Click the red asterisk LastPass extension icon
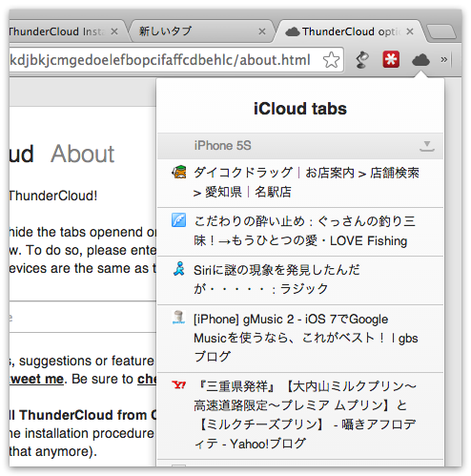This screenshot has width=471, height=476. 391,59
